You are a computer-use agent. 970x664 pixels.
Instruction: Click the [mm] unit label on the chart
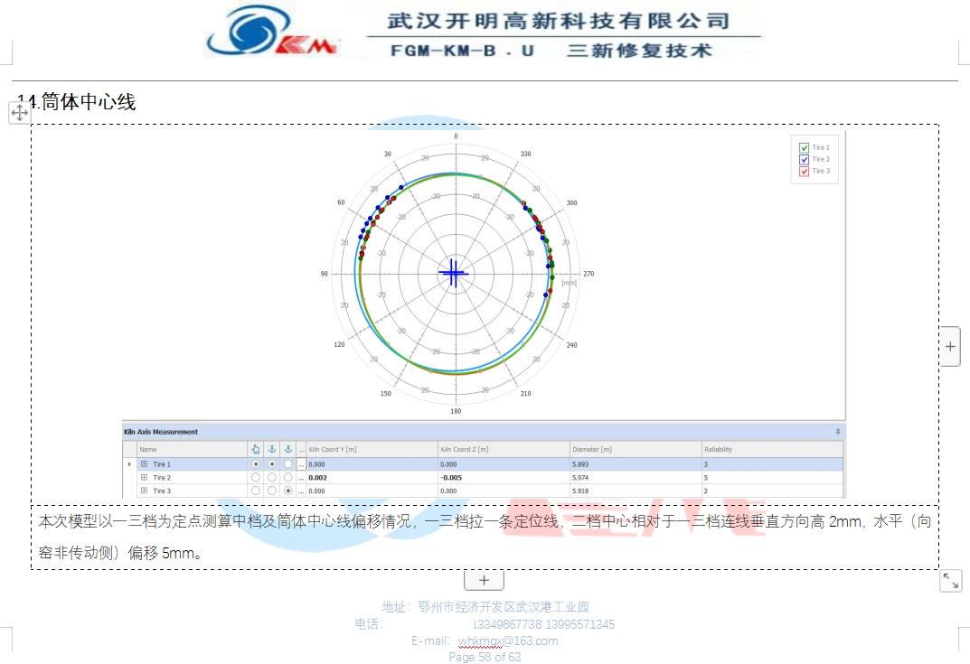(570, 283)
